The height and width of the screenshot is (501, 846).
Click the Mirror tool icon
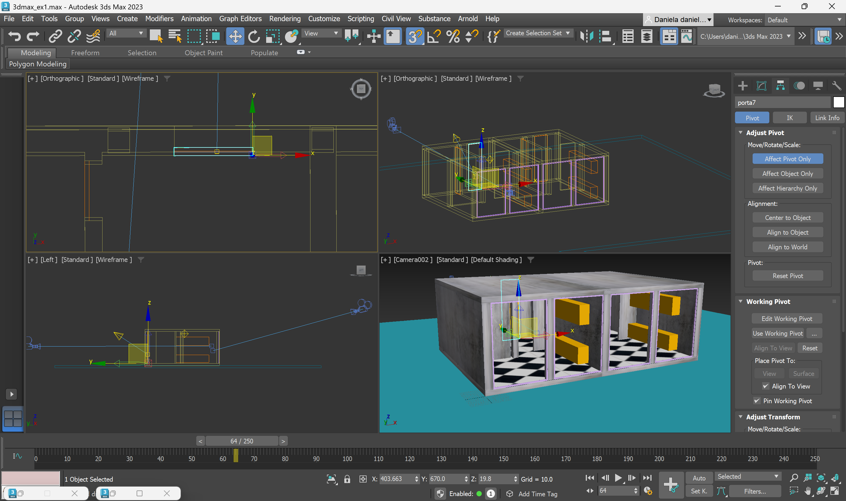(x=587, y=36)
